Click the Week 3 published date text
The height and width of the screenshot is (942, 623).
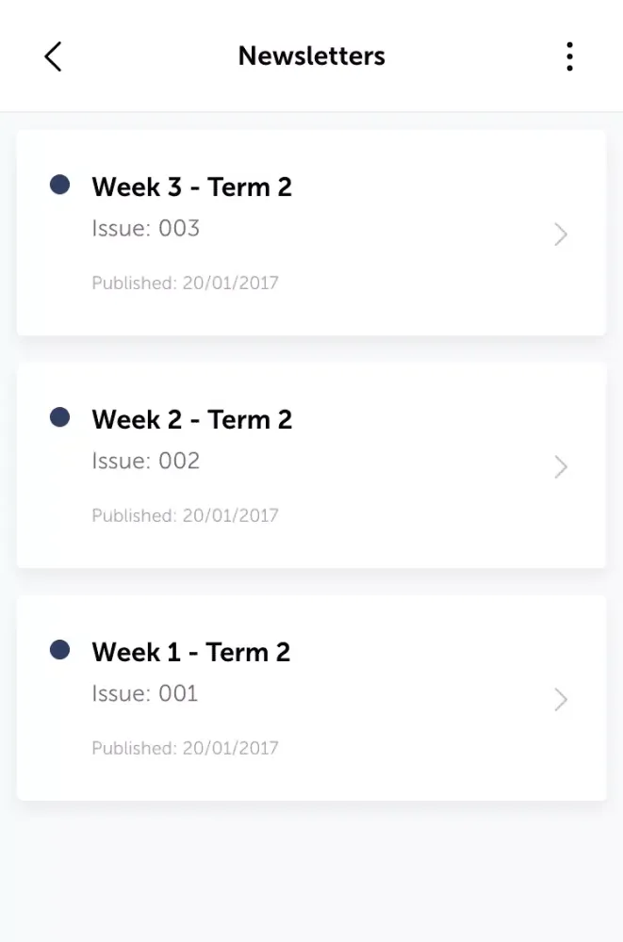click(185, 283)
